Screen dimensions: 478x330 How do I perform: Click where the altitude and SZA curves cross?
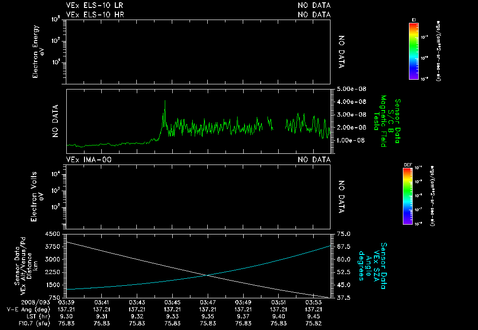207,275
